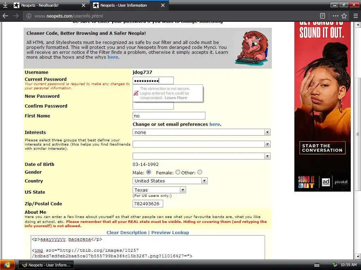The height and width of the screenshot is (270, 361).
Task: Click the forward navigation arrow
Action: click(16, 16)
